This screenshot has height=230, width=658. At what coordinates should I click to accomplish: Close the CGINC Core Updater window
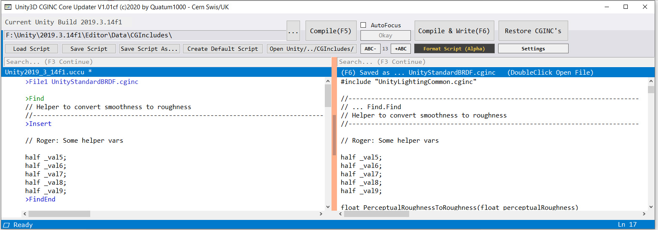645,7
